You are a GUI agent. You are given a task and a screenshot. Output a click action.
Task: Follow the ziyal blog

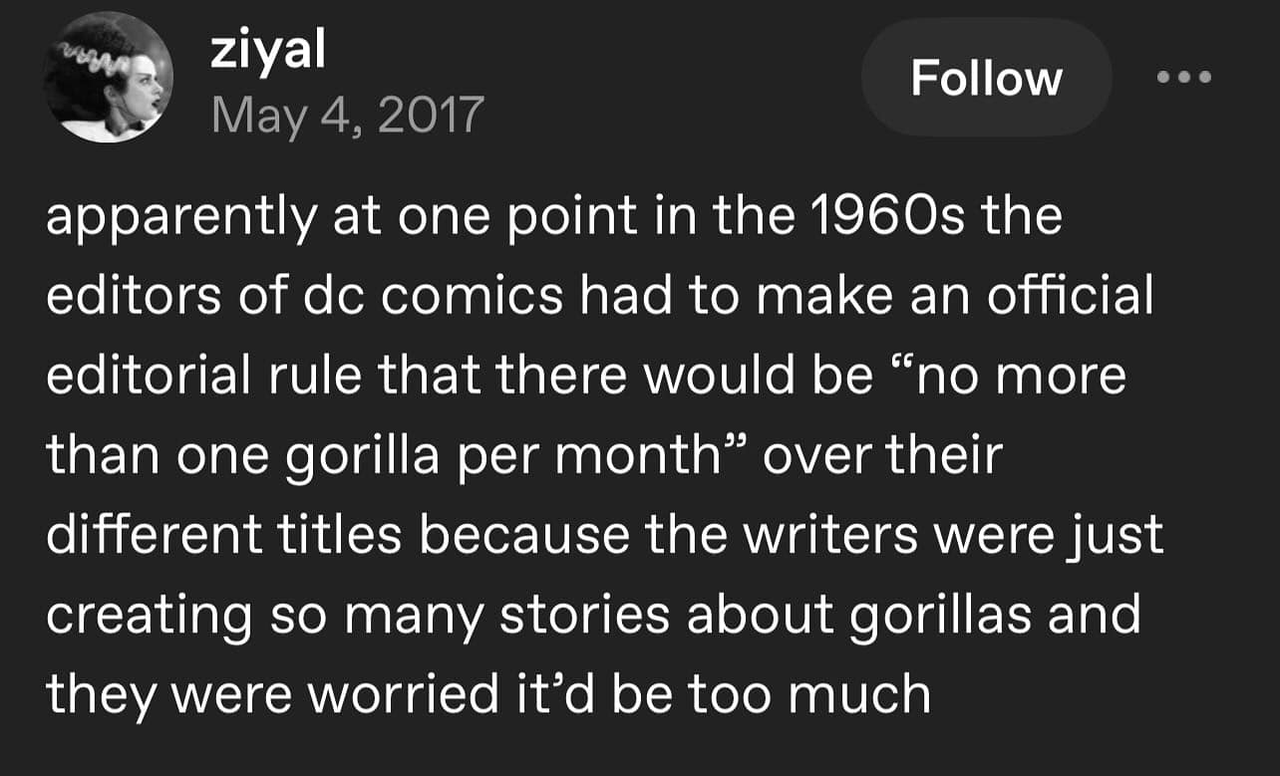[986, 78]
